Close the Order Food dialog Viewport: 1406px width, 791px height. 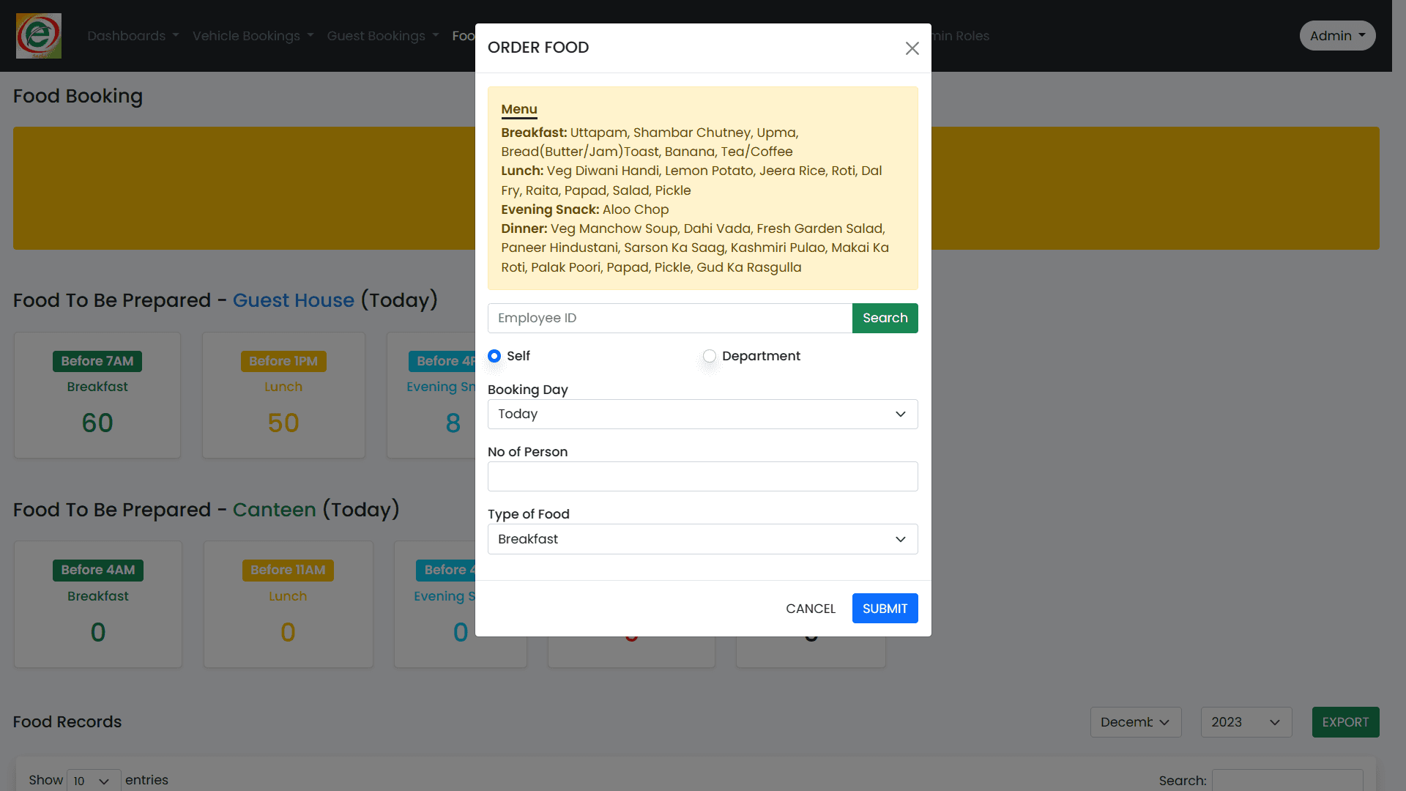click(912, 48)
